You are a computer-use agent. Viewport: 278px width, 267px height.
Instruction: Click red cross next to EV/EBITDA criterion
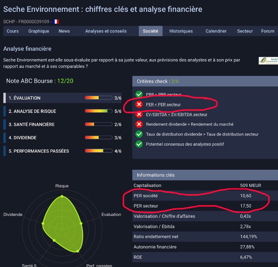139,114
